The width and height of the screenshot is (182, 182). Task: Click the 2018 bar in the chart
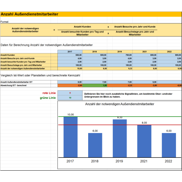95,145
